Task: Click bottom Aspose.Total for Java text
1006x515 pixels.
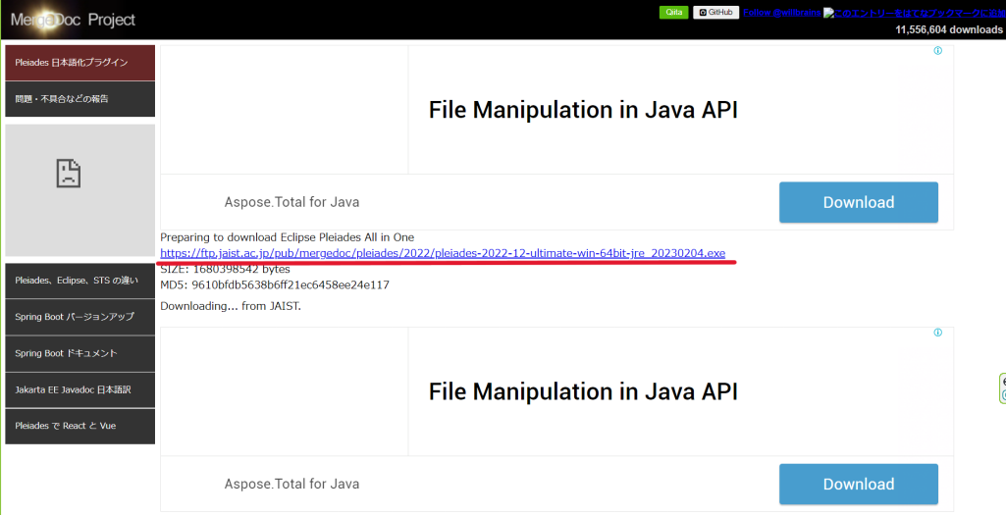Action: (291, 485)
